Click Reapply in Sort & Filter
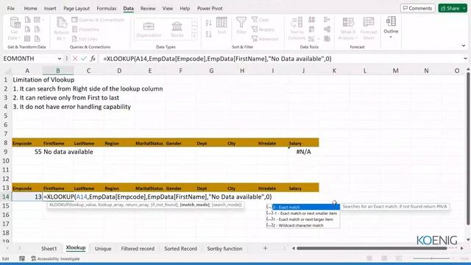Screen dimensions: 471x265 click(x=263, y=29)
